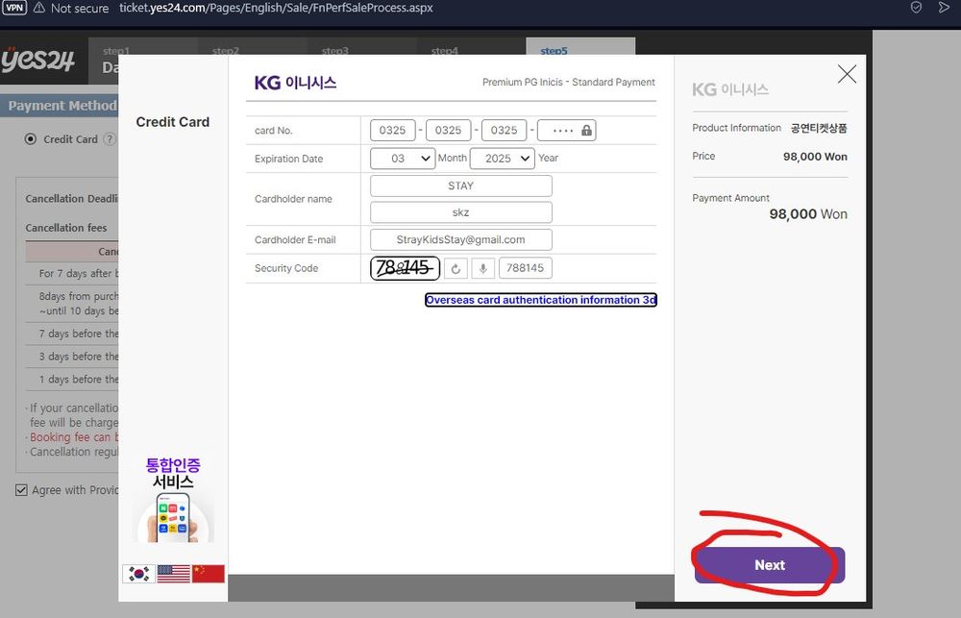Click the Payment Method header on background page
961x618 pixels.
(62, 106)
